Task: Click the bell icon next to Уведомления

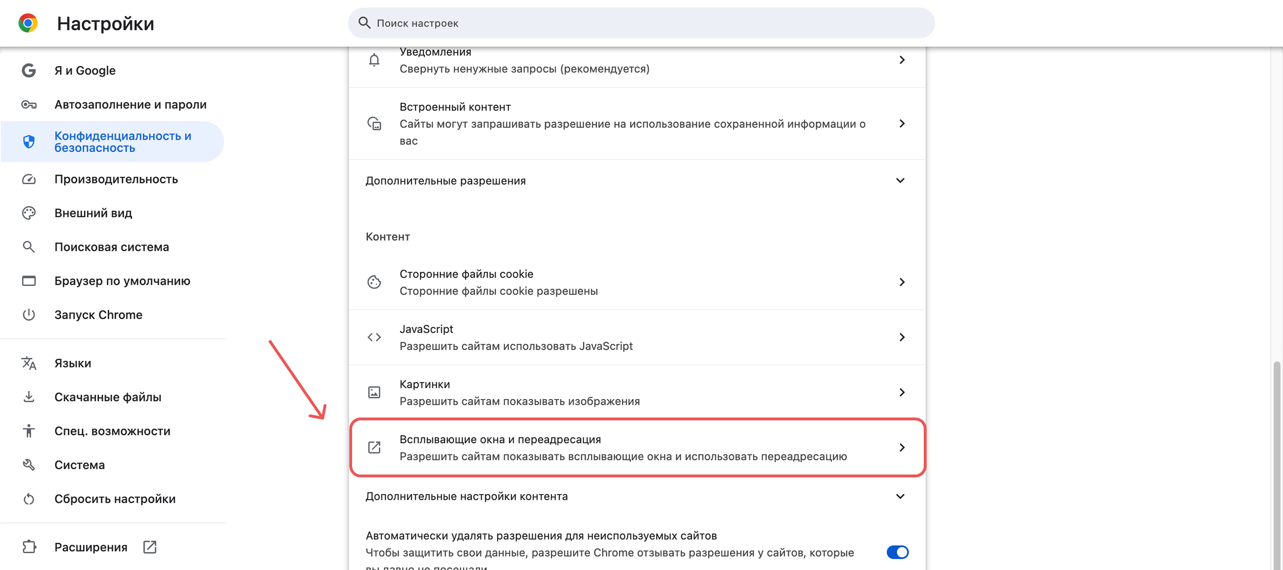Action: pyautogui.click(x=374, y=60)
